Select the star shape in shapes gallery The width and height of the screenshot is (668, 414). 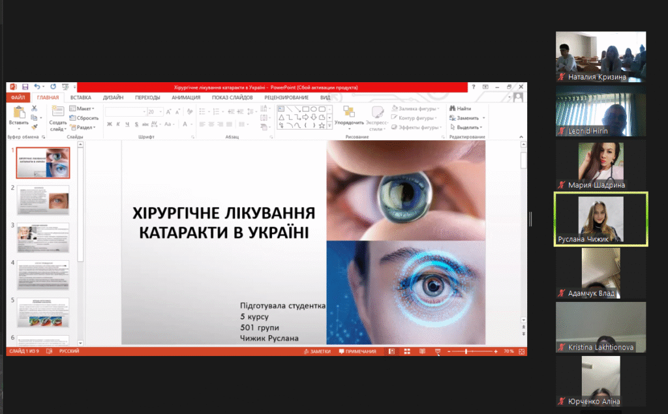(x=322, y=126)
